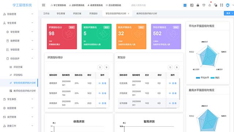Viewport: 234px width, 132px height.
Task: Expand the 团委工作 menu chevron
Action: [32, 126]
